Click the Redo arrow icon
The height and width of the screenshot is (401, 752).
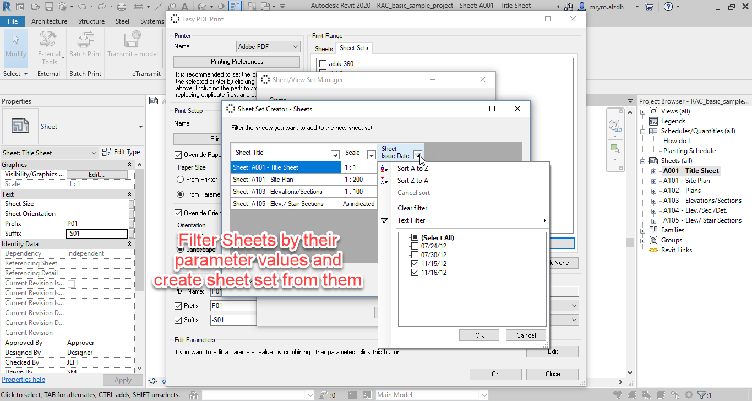(x=102, y=7)
